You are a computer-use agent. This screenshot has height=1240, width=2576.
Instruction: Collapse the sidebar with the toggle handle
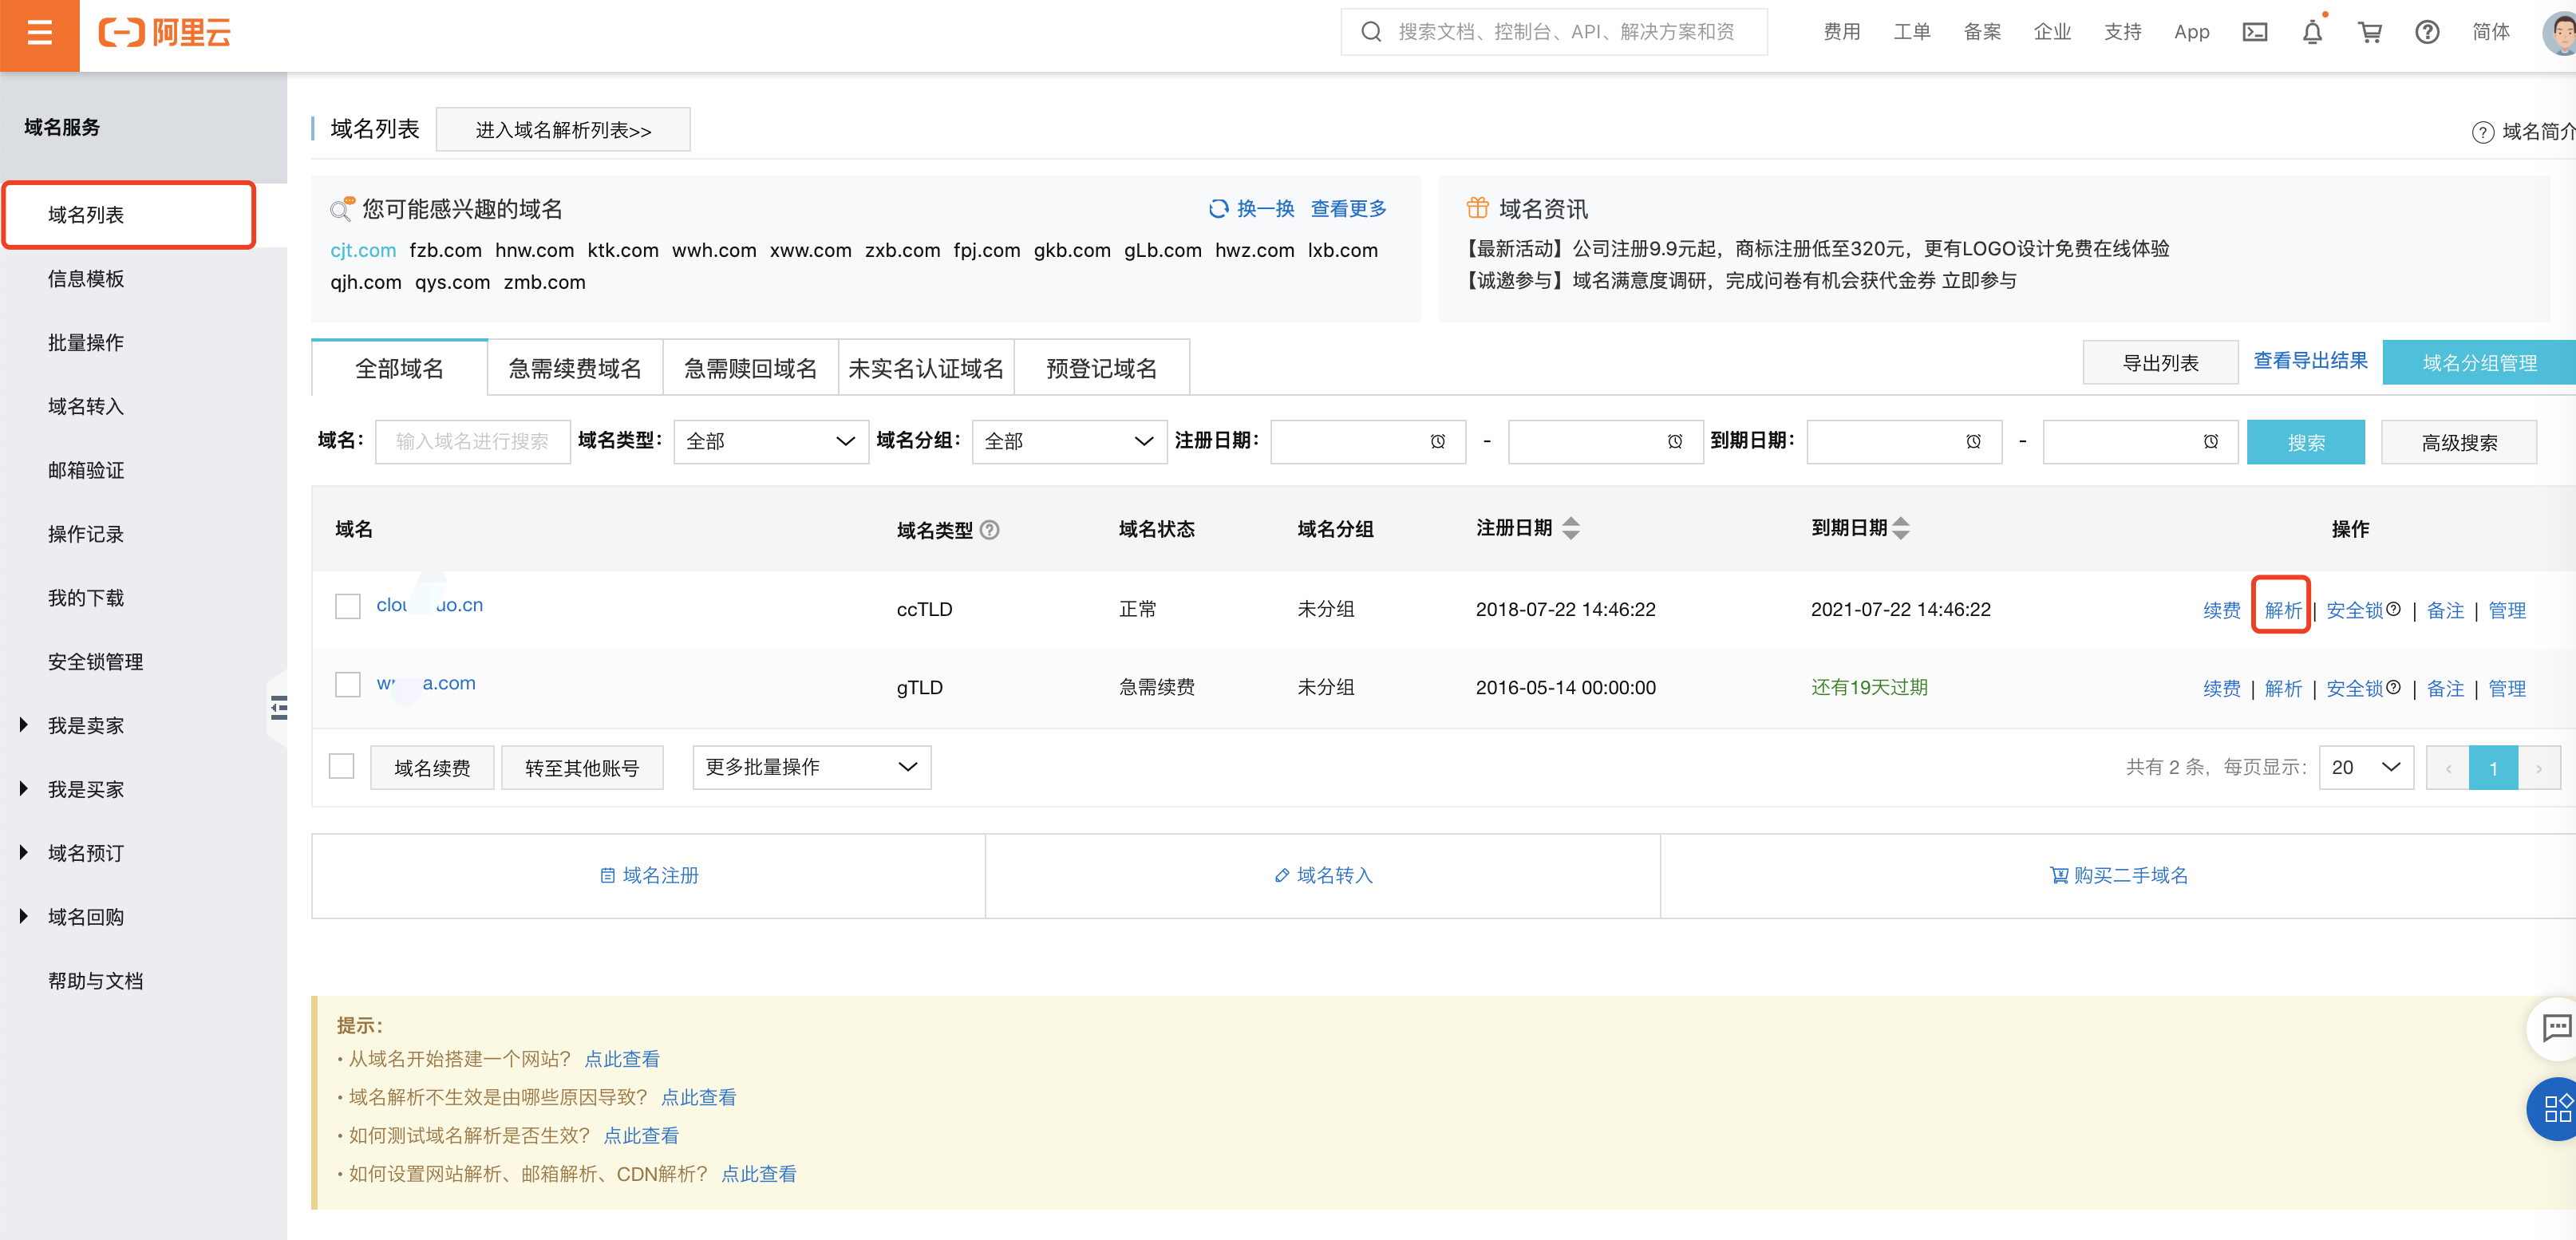click(x=279, y=708)
